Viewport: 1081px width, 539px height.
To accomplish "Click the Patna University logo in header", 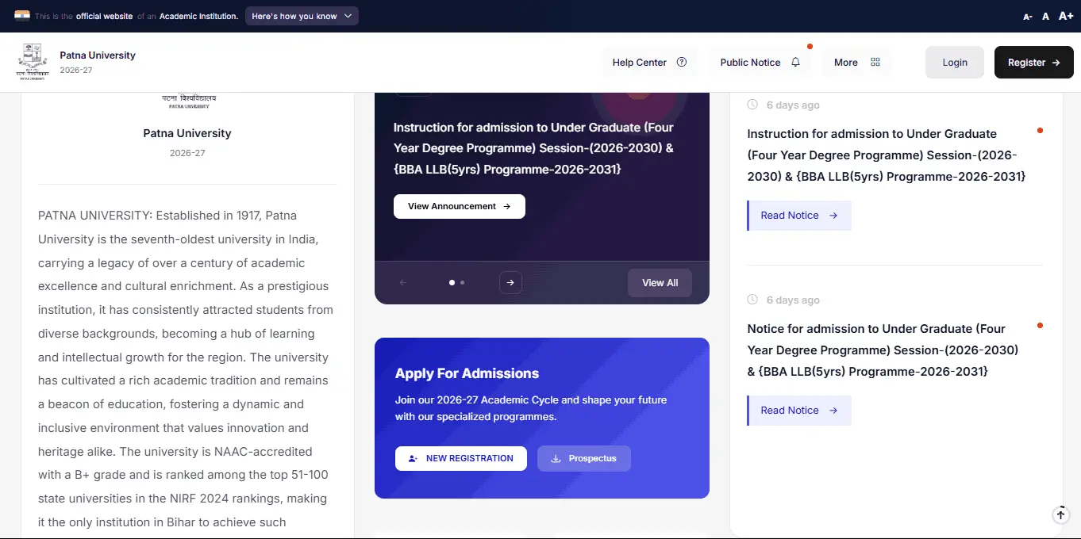I will 33,62.
